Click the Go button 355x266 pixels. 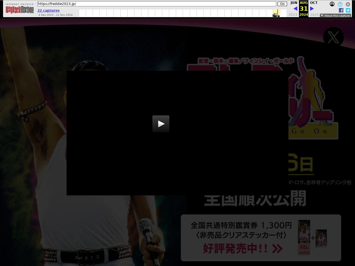click(282, 4)
